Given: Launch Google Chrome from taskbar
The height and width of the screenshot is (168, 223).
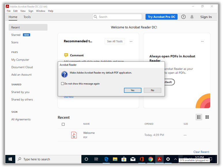Looking at the screenshot, I should [x=150, y=159].
